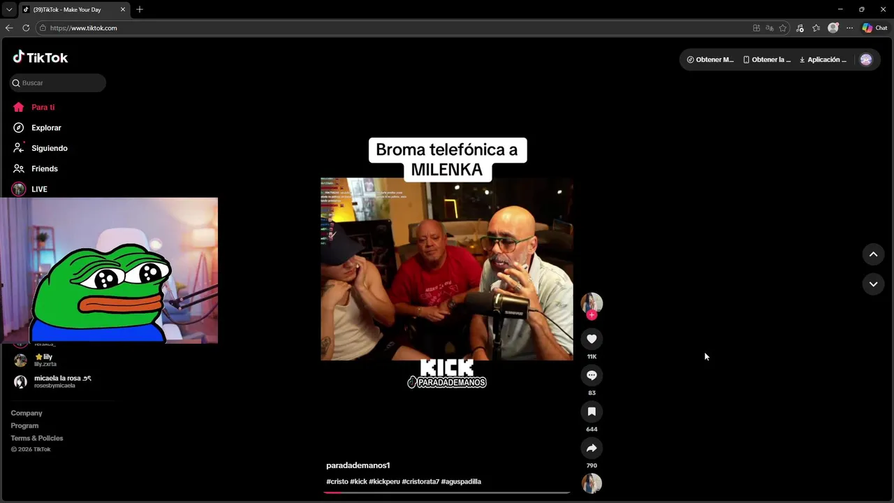Open creator avatar above like button

click(x=592, y=302)
